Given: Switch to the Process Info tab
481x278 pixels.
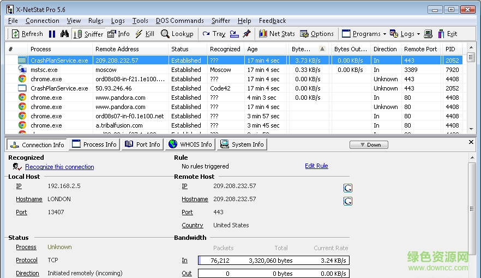Looking at the screenshot, I should 94,144.
